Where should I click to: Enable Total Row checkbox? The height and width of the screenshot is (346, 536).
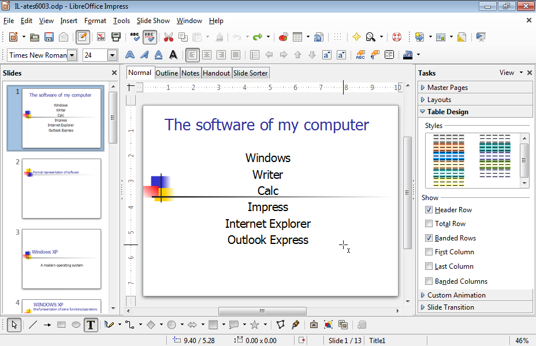coord(429,224)
